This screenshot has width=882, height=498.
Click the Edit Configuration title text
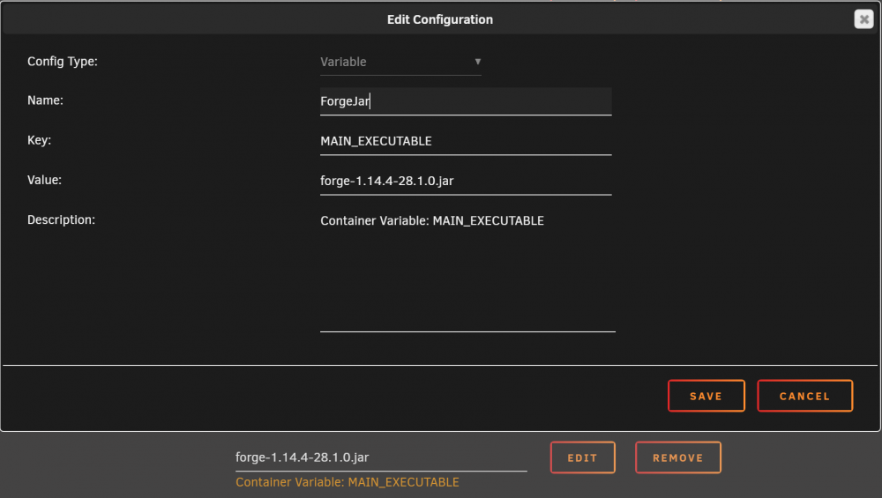[440, 19]
